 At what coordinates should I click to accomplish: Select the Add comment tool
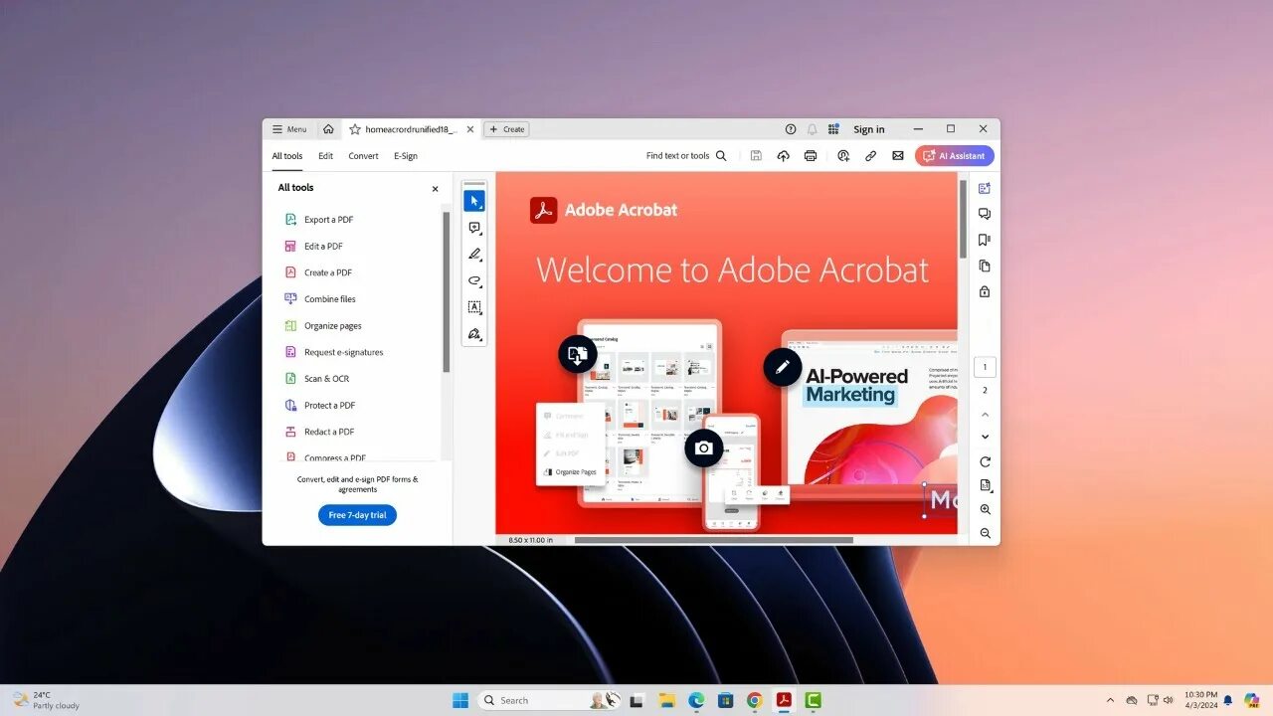474,228
